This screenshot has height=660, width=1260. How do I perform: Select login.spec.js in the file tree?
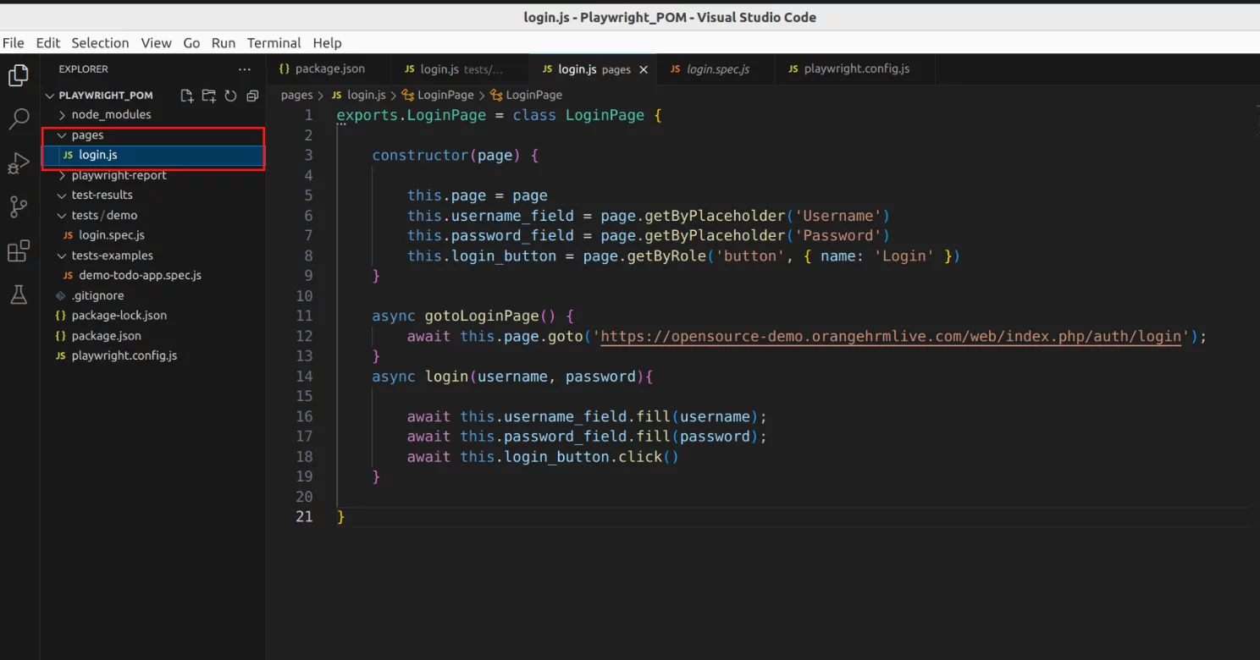111,235
